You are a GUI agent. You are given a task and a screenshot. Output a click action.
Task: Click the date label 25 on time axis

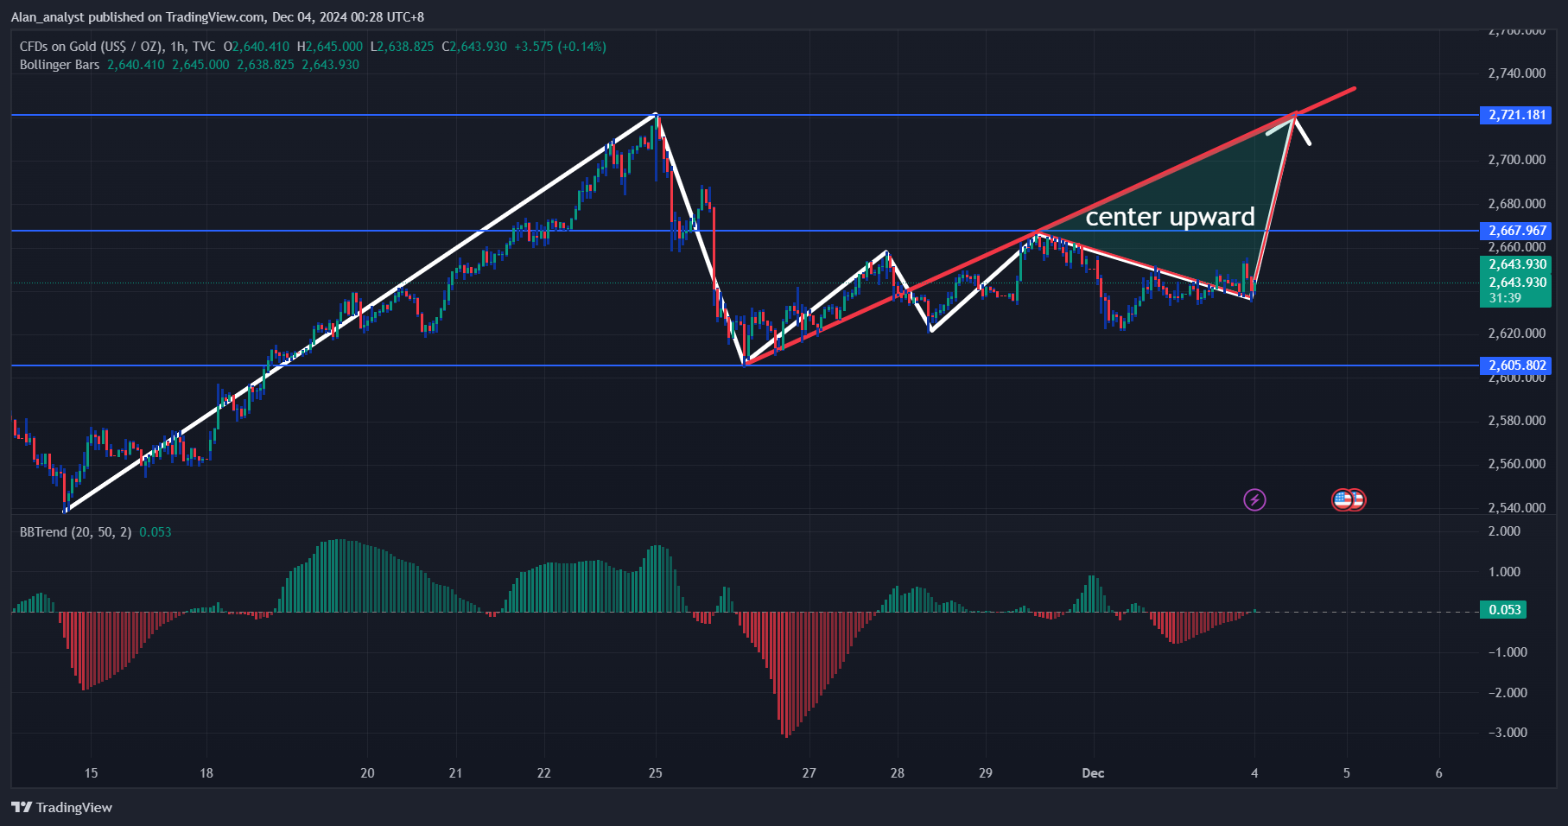(656, 772)
